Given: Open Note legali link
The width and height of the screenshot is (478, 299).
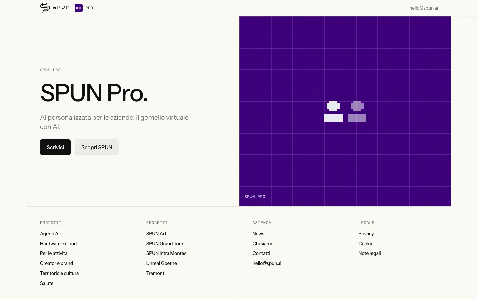Looking at the screenshot, I should pyautogui.click(x=370, y=253).
